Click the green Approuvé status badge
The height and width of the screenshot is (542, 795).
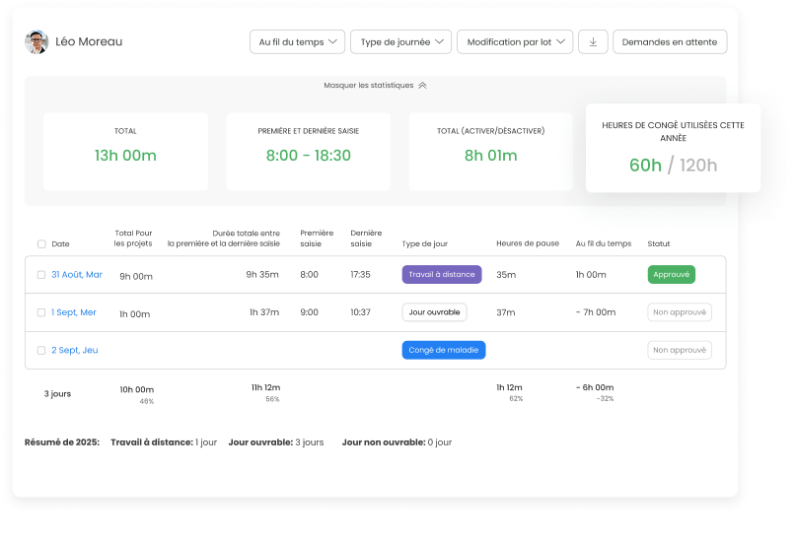[672, 275]
